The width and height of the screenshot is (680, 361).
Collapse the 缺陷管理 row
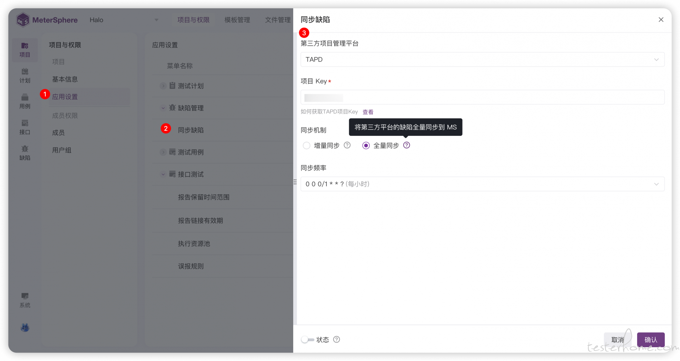tap(163, 108)
